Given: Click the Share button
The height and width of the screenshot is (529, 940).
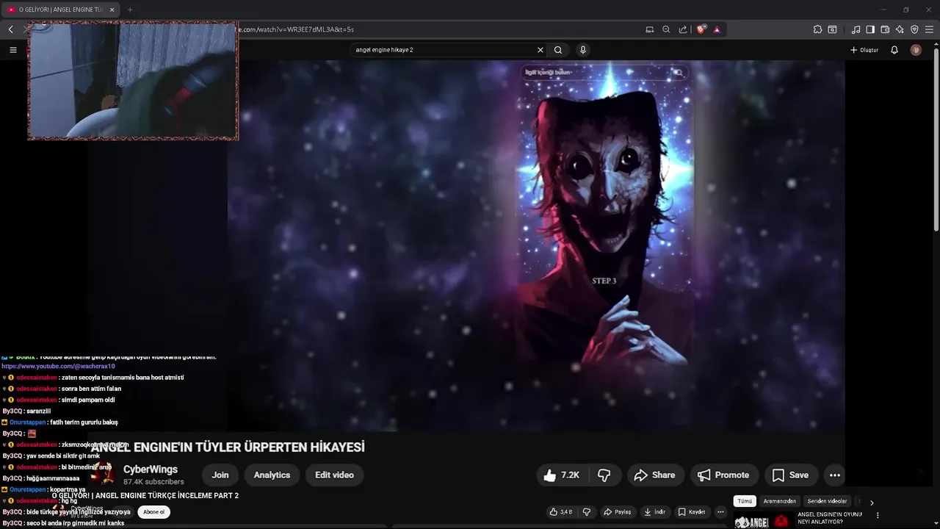Looking at the screenshot, I should 655,475.
